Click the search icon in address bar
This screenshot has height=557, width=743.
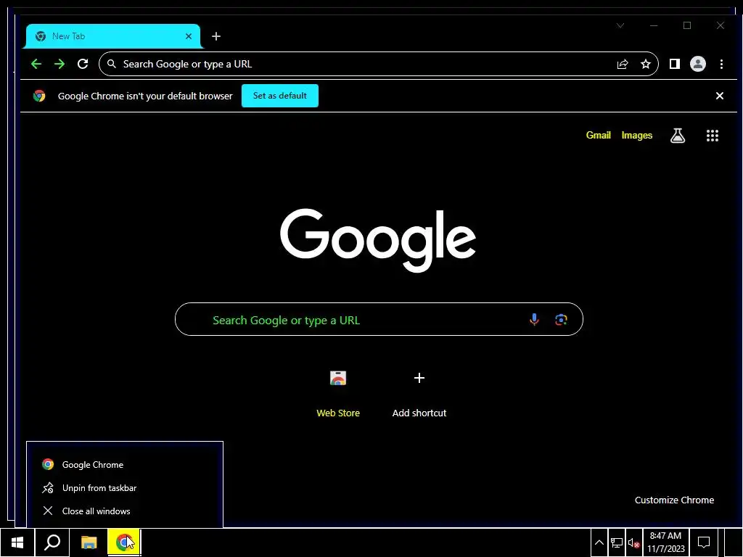click(111, 64)
